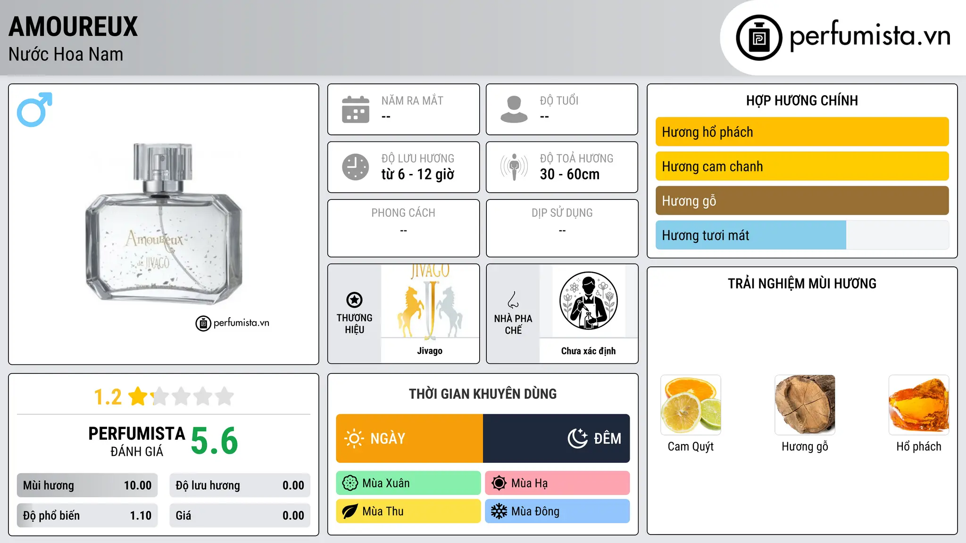Click the Hương hổ phách accord bar
Screen dimensions: 966x543
[802, 132]
